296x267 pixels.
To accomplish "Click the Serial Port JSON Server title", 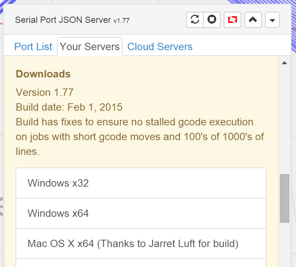I will click(63, 20).
